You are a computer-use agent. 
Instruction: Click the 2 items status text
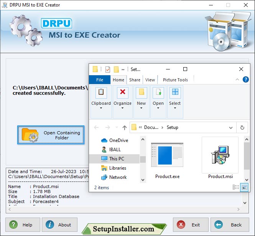coord(102,188)
